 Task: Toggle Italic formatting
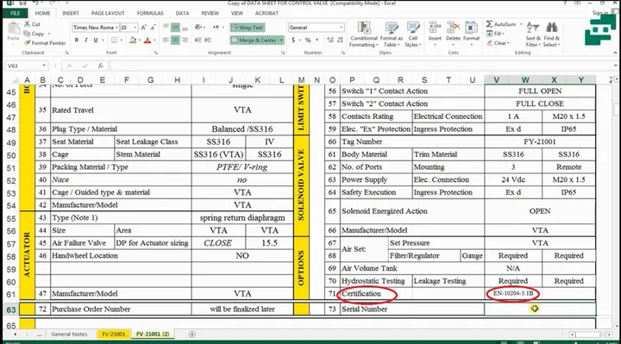[86, 40]
